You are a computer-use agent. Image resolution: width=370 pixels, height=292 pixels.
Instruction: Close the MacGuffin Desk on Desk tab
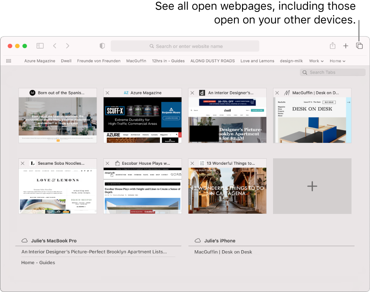(277, 93)
